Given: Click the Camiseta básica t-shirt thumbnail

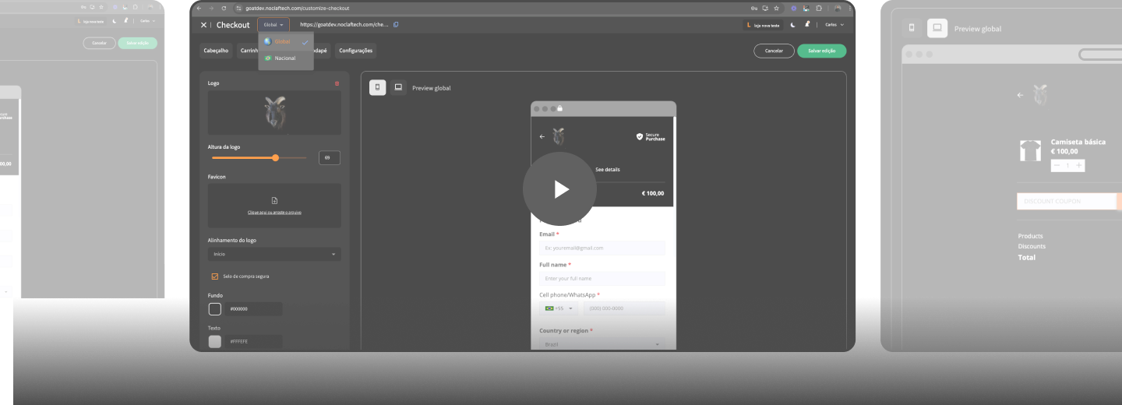Looking at the screenshot, I should 1031,150.
